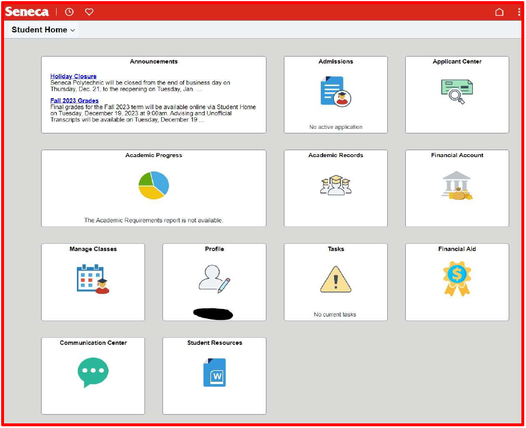Open Manage Classes calendar icon

click(93, 279)
